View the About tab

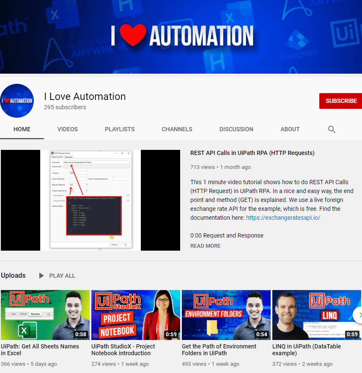(290, 129)
